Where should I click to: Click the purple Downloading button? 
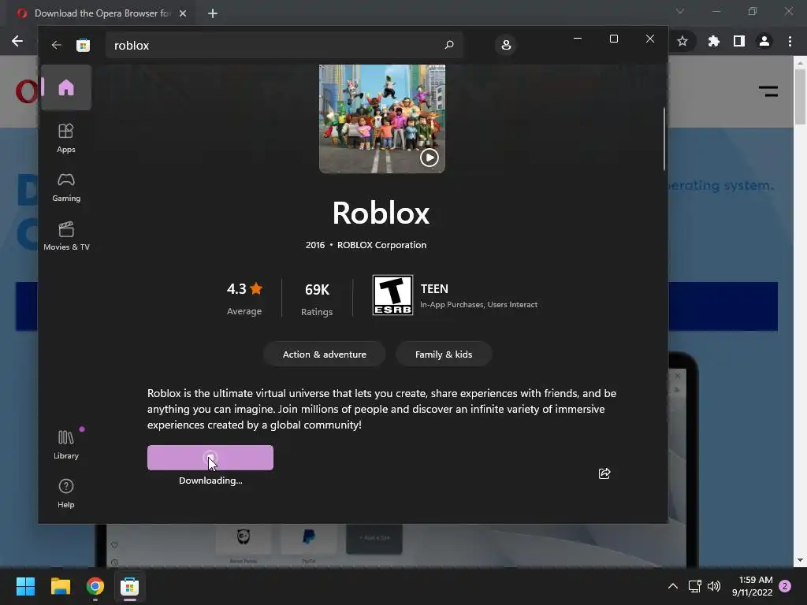point(210,458)
